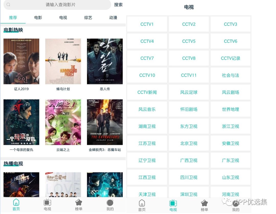Select CCTV新闻 channel
The image size is (276, 214).
[x=147, y=92]
